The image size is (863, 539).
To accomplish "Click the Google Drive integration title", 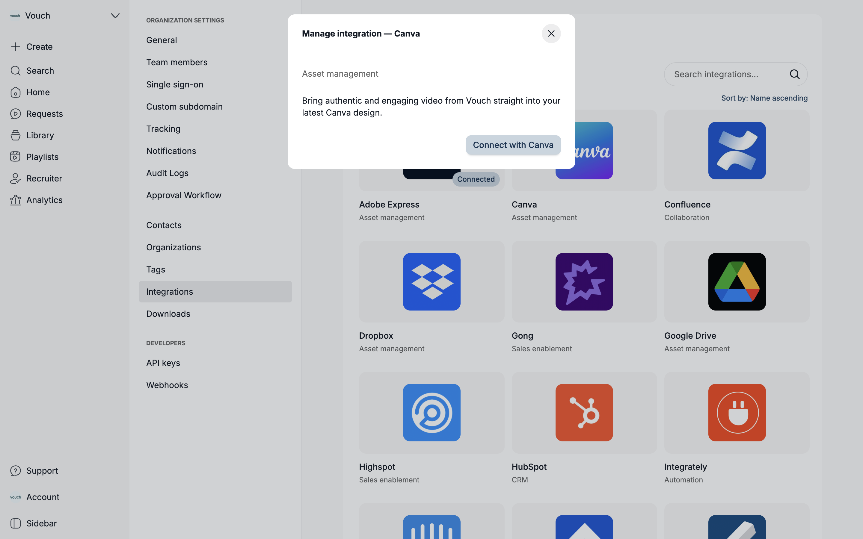I will point(690,336).
